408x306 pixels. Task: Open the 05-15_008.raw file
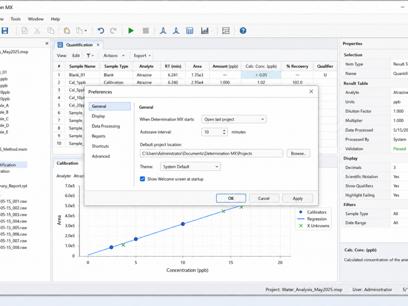(x=14, y=247)
